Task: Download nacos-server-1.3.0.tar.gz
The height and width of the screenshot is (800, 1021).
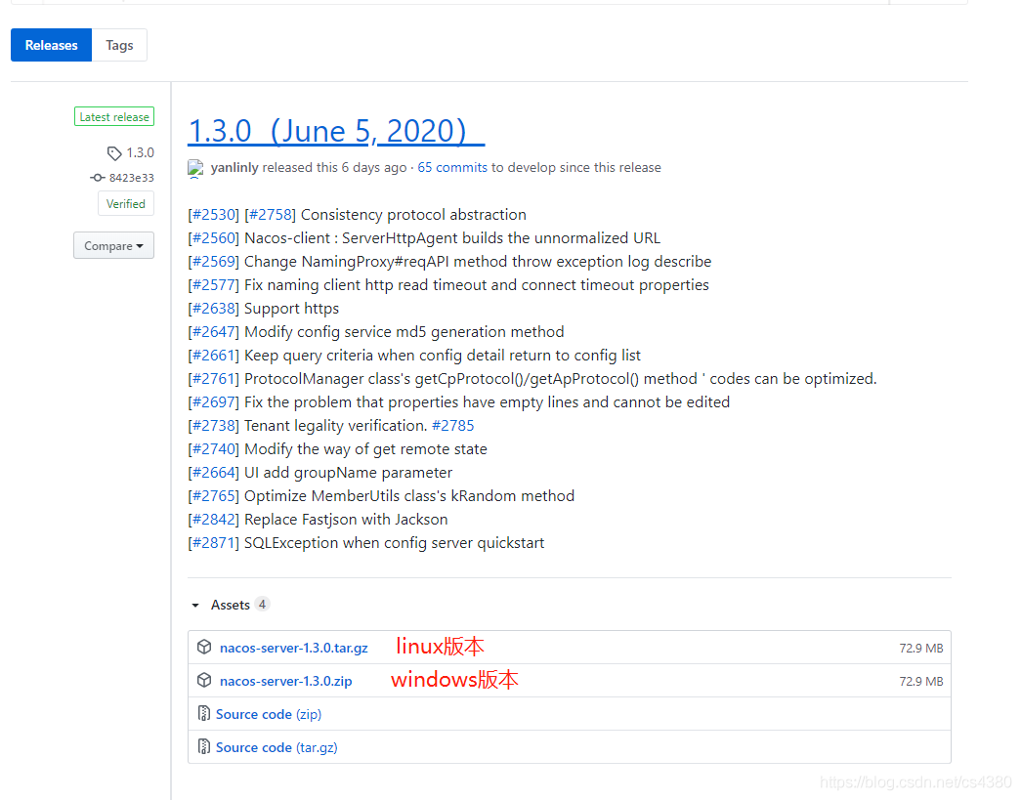Action: 294,648
